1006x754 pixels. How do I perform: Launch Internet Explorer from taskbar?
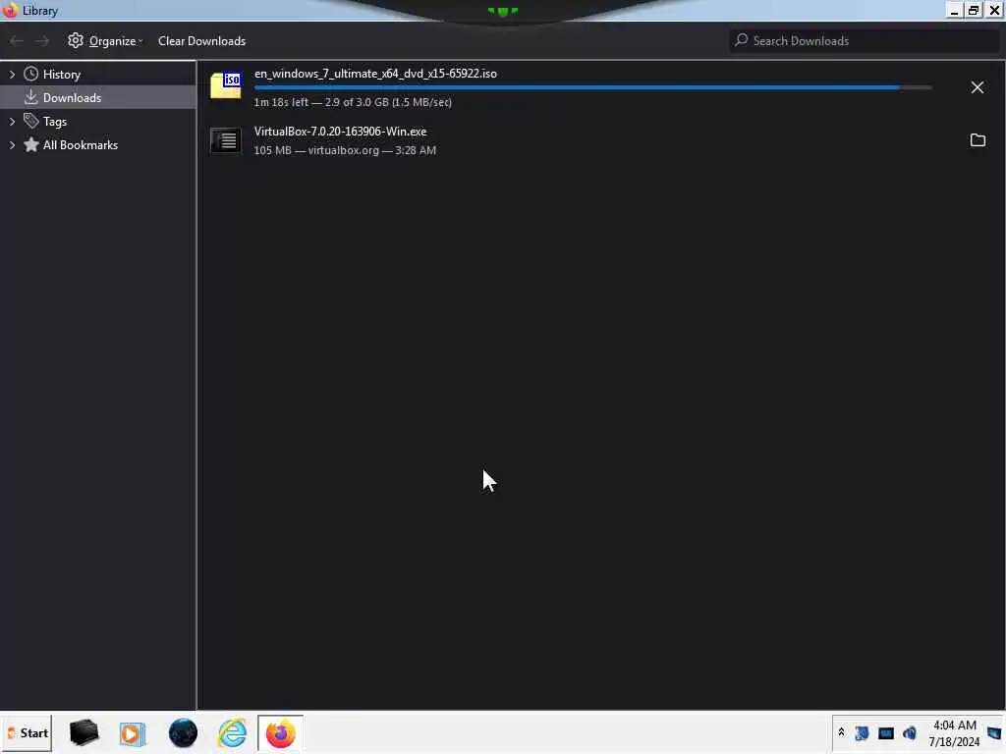click(232, 732)
